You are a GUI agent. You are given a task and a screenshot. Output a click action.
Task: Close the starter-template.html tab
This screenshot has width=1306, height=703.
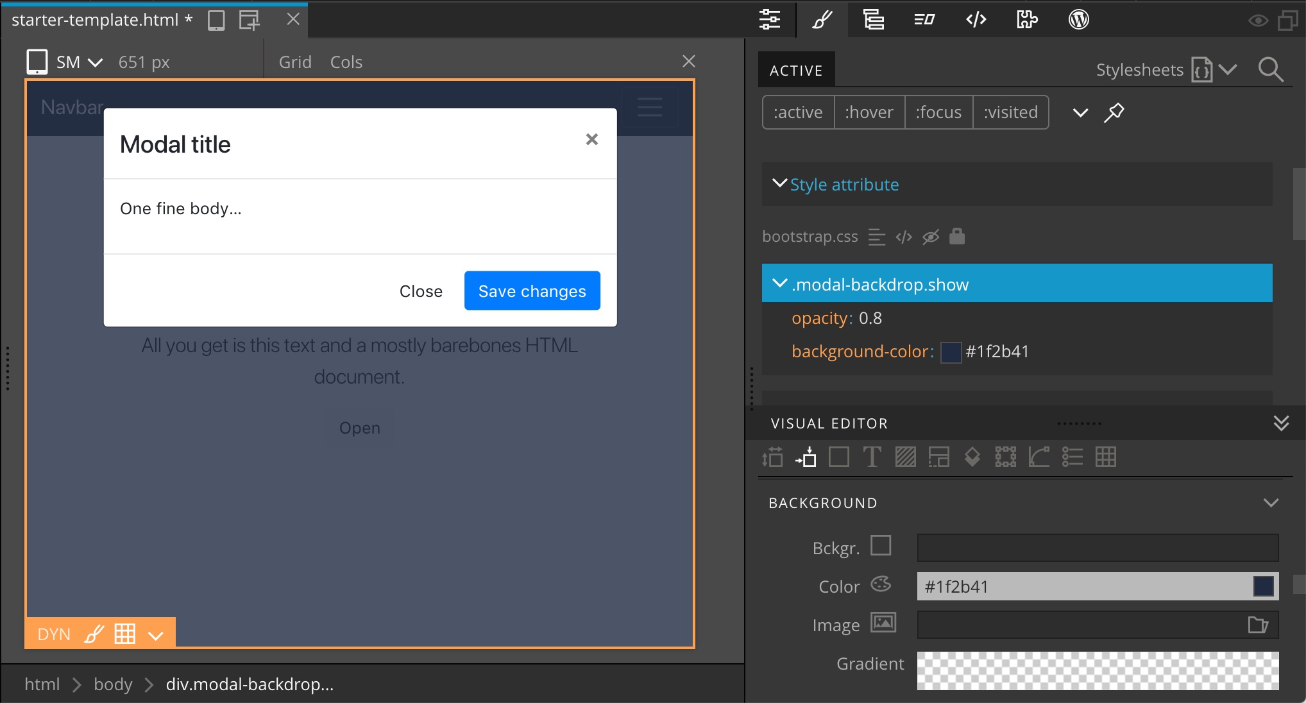click(293, 19)
